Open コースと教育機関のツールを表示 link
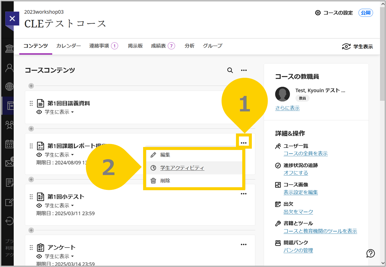This screenshot has height=267, width=386. click(320, 231)
